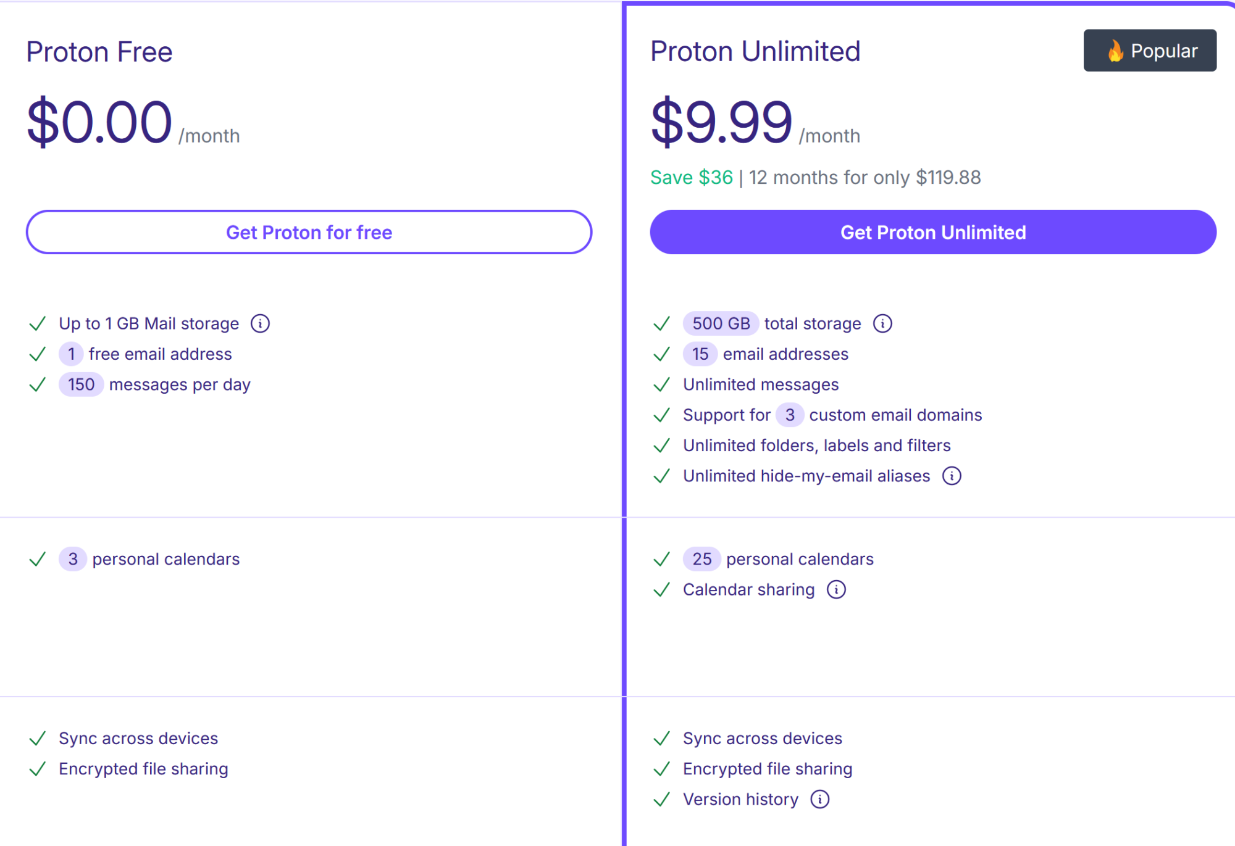Click info icon beside Calendar sharing
The height and width of the screenshot is (846, 1235).
(836, 589)
